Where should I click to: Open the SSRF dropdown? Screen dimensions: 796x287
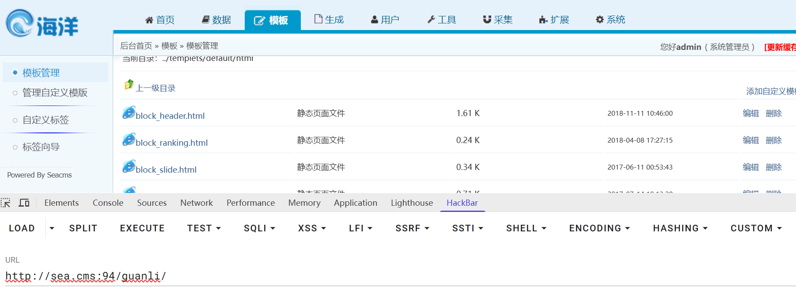(412, 228)
